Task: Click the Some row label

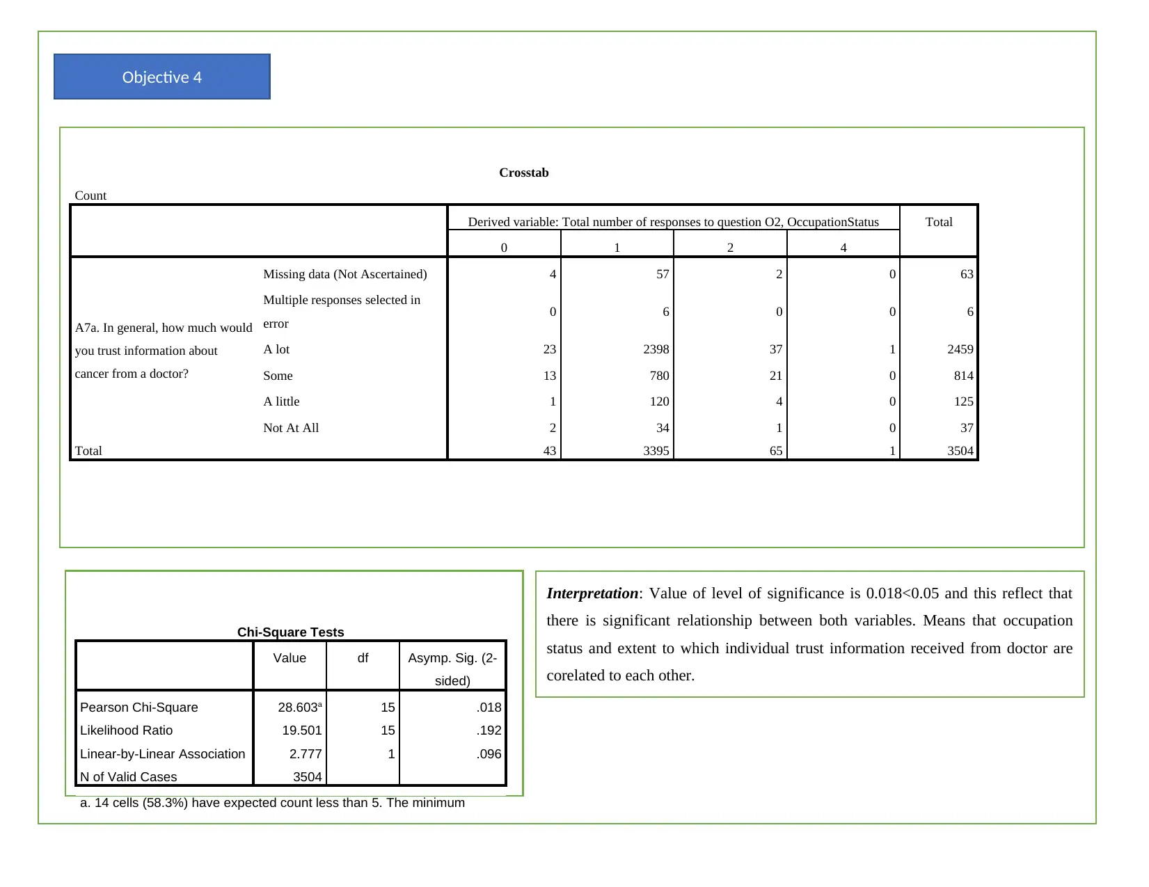Action: 278,376
